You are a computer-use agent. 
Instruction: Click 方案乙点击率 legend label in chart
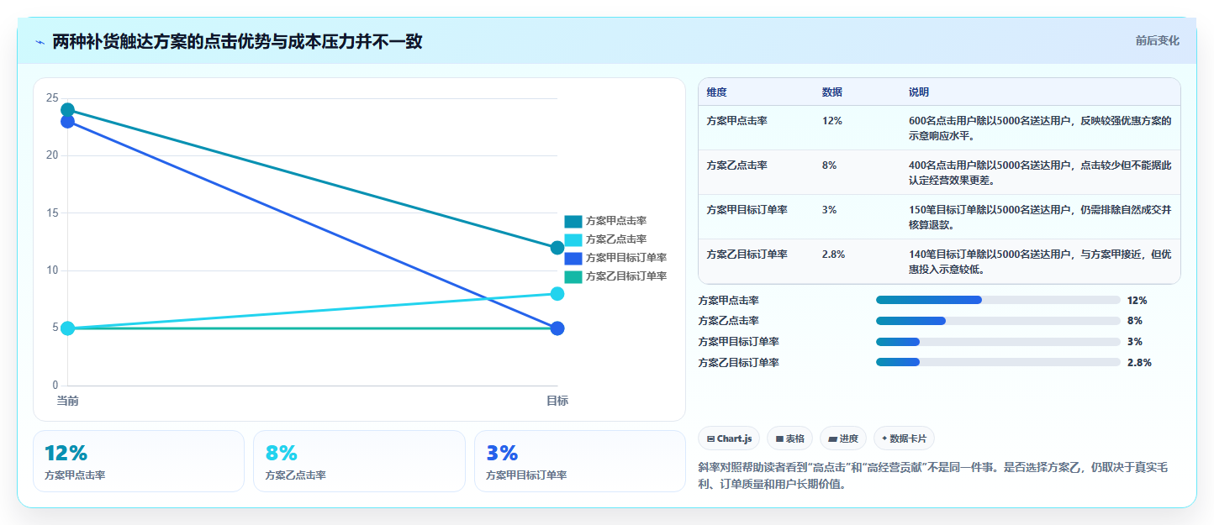(x=616, y=239)
